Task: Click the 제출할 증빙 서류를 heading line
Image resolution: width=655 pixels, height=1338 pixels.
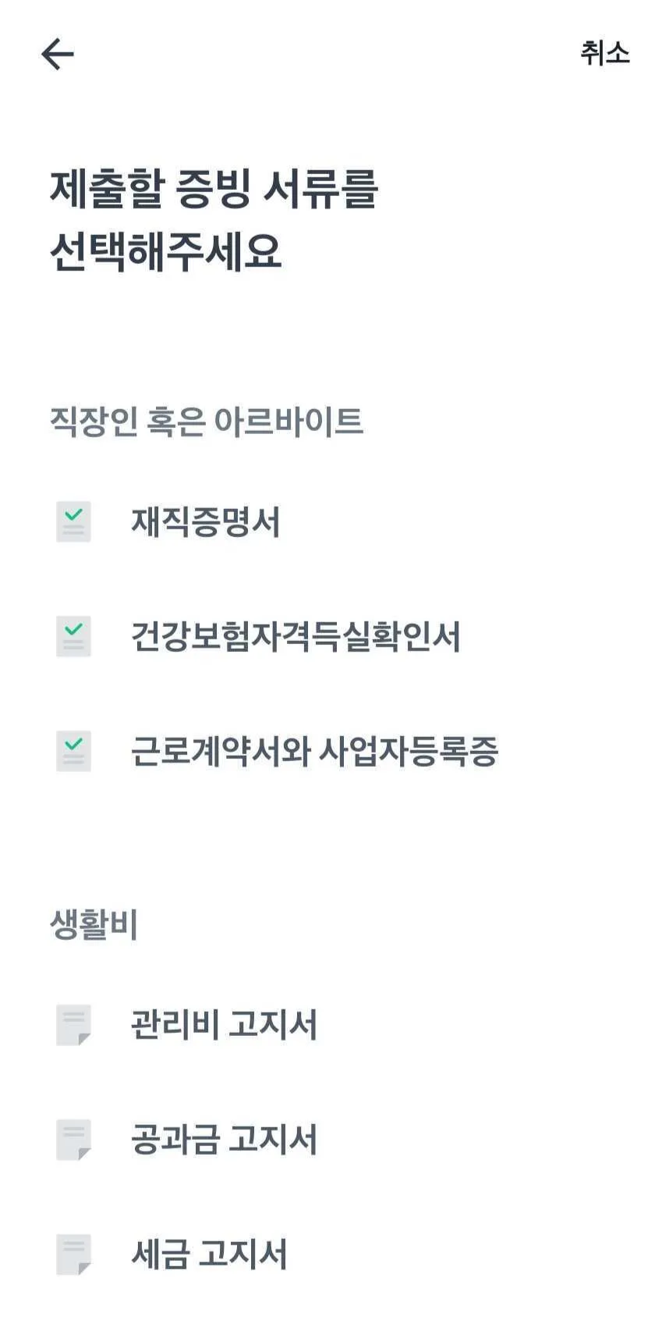Action: coord(214,190)
